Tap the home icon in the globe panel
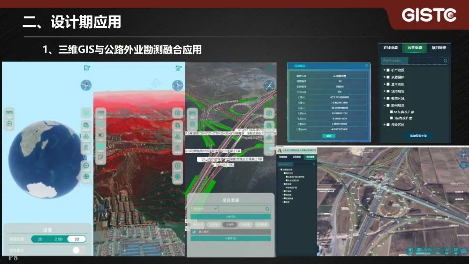 point(87,68)
